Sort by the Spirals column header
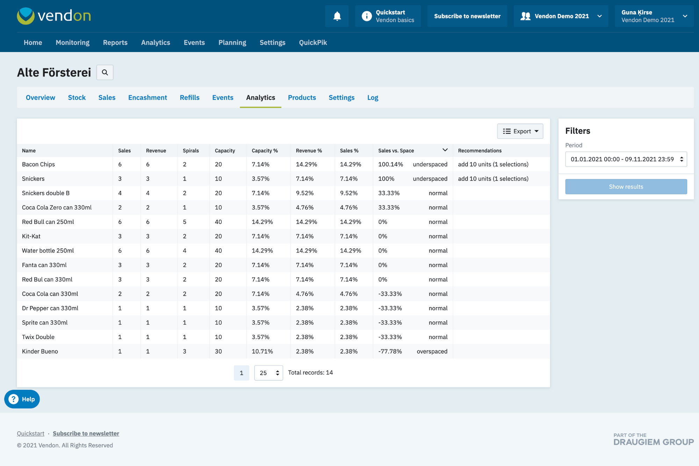699x466 pixels. point(191,150)
